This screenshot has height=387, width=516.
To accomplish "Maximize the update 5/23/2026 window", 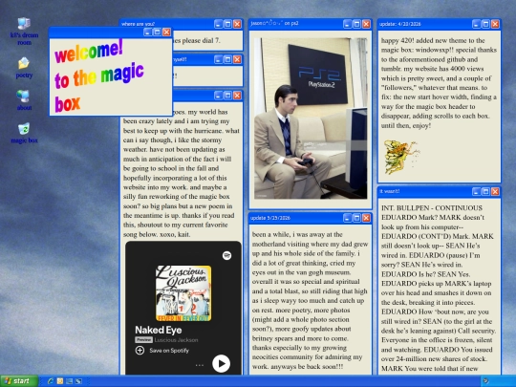I will 356,218.
